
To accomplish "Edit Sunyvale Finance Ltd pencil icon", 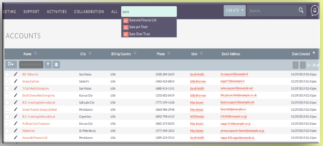I will (16, 137).
